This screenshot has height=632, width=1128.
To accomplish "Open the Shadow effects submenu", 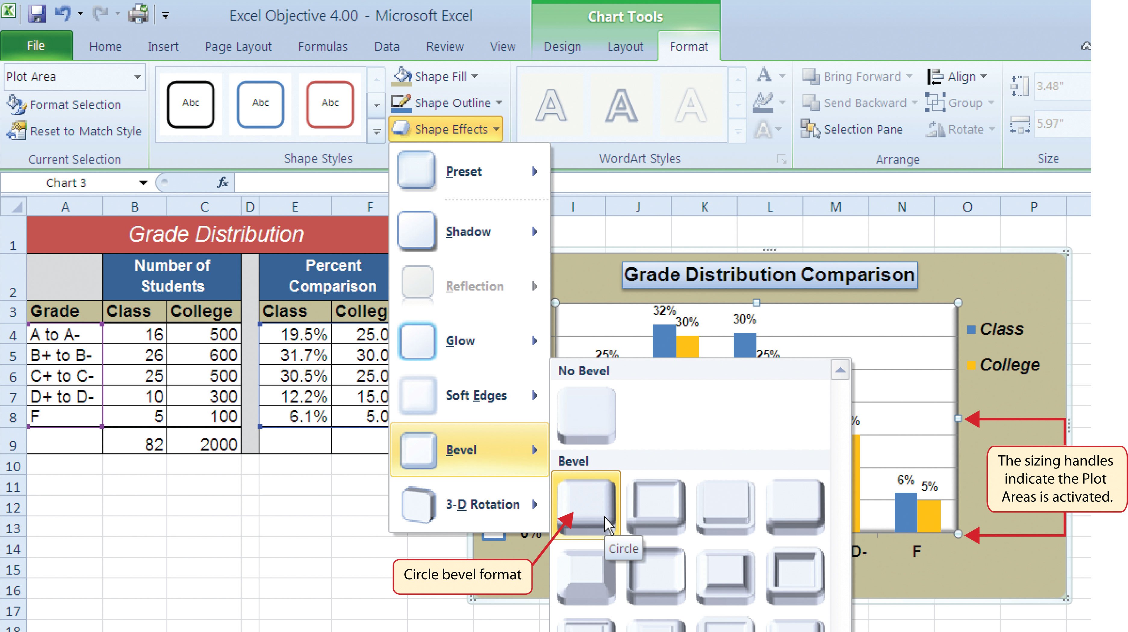I will tap(469, 231).
